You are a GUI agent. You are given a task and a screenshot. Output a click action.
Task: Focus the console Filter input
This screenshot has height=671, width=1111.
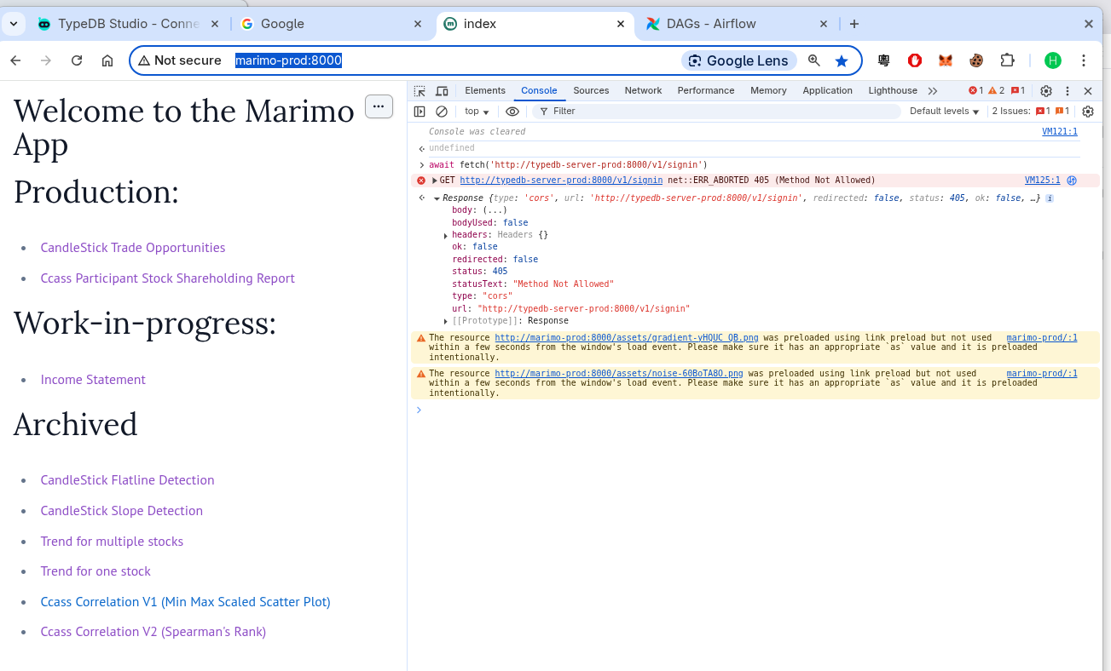tap(716, 112)
